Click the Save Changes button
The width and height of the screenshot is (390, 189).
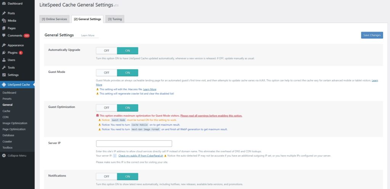(372, 35)
